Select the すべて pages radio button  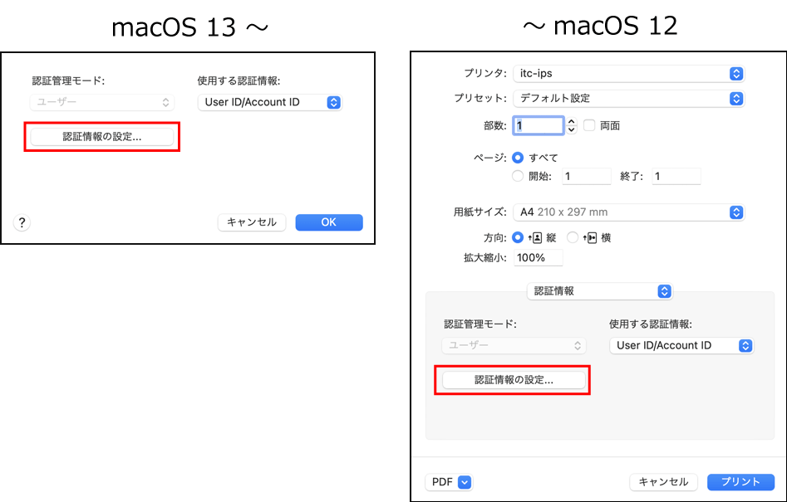tap(519, 158)
